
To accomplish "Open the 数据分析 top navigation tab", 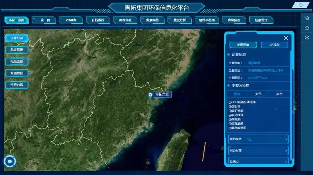I will (180, 20).
